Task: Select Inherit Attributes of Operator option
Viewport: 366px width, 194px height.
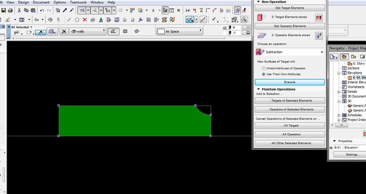Action: [263, 68]
